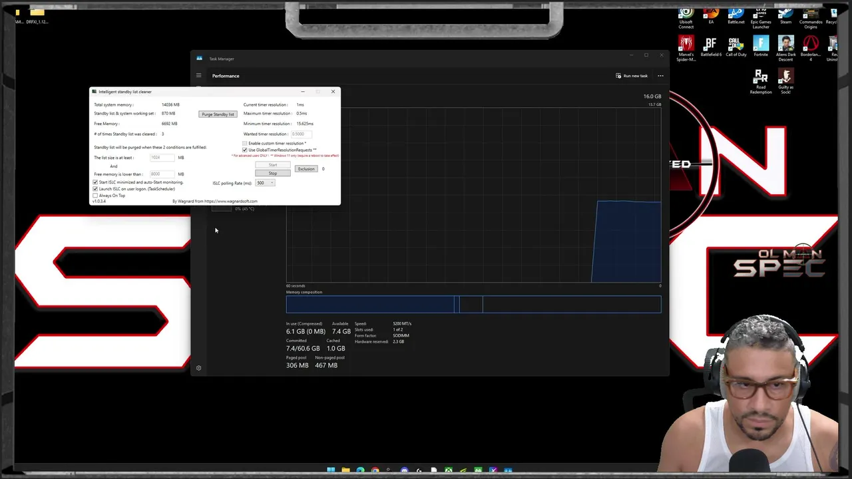Image resolution: width=852 pixels, height=479 pixels.
Task: Click the ISLC version v1.0.3.4 label
Action: [99, 201]
